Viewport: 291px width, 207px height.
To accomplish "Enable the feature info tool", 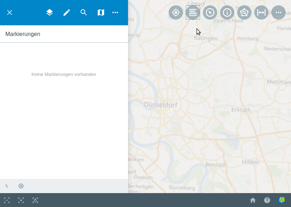I will click(x=227, y=12).
